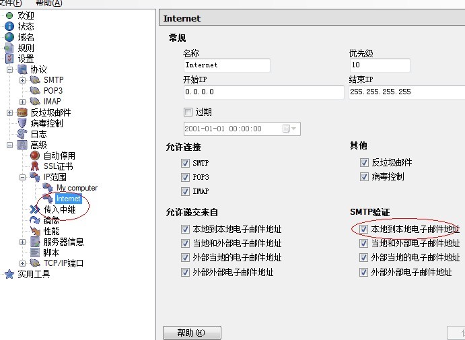
Task: Collapse the 协议 tree node
Action: pos(10,70)
